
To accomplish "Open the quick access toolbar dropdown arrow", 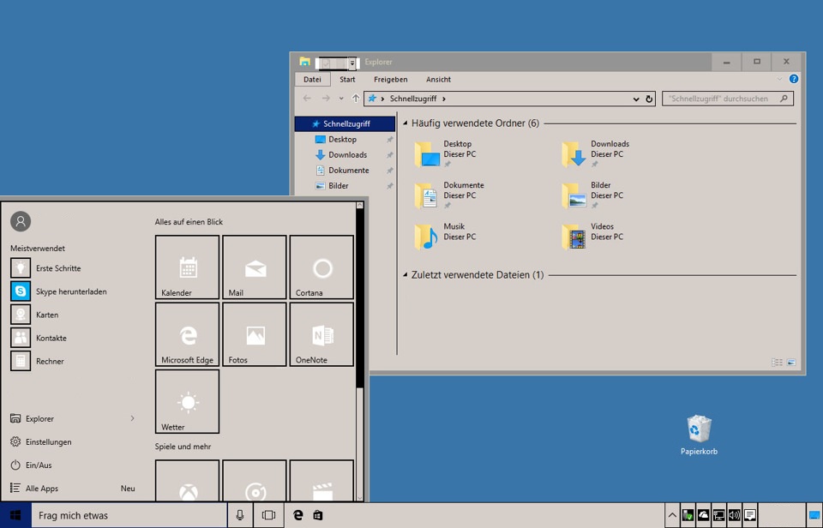I will [x=352, y=63].
